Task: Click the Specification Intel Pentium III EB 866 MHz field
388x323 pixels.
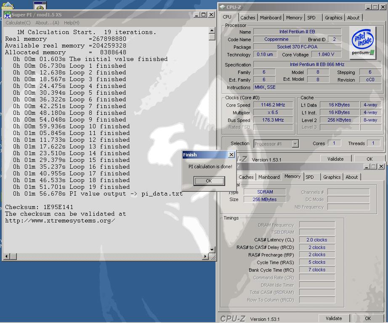Action: pyautogui.click(x=317, y=64)
